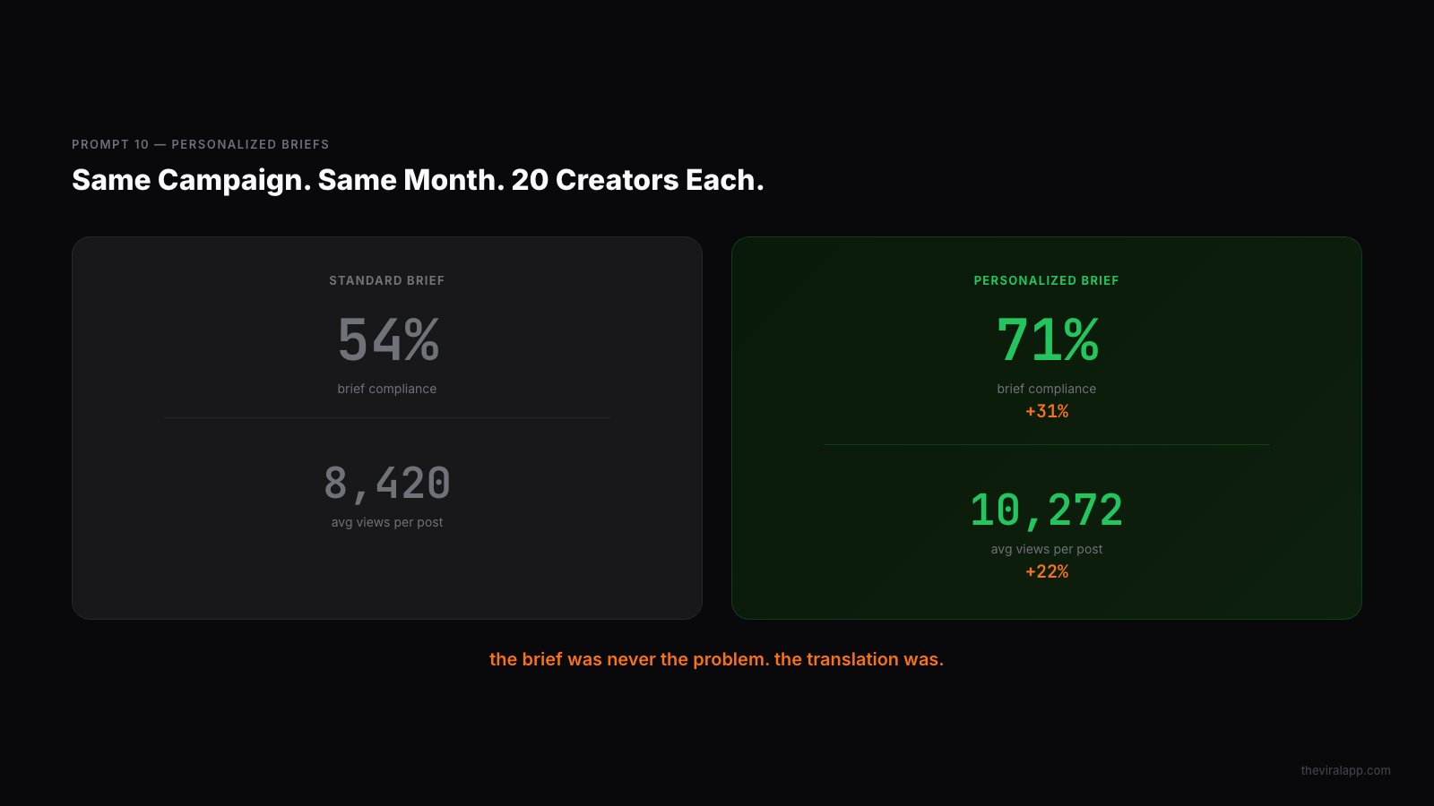
Task: Click the orange tagline about translation
Action: (x=717, y=659)
